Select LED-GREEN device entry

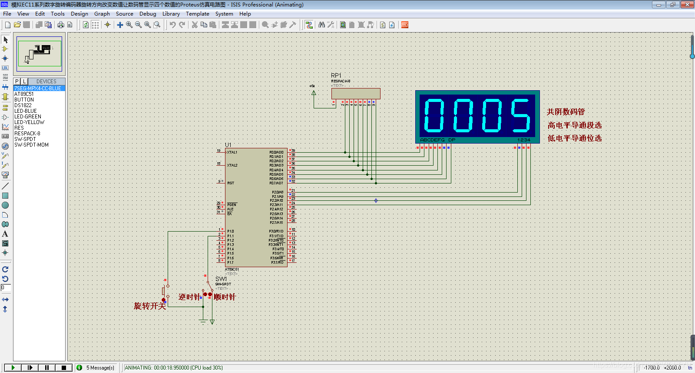pyautogui.click(x=40, y=117)
